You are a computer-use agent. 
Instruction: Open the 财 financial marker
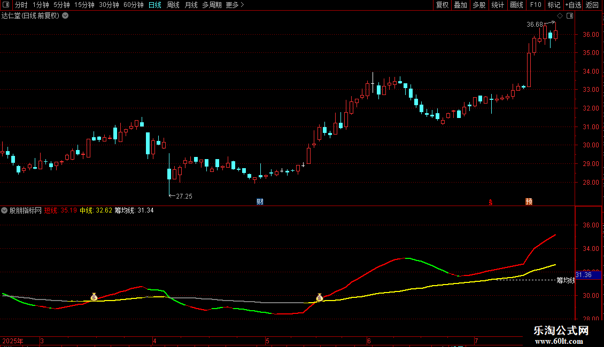click(260, 202)
